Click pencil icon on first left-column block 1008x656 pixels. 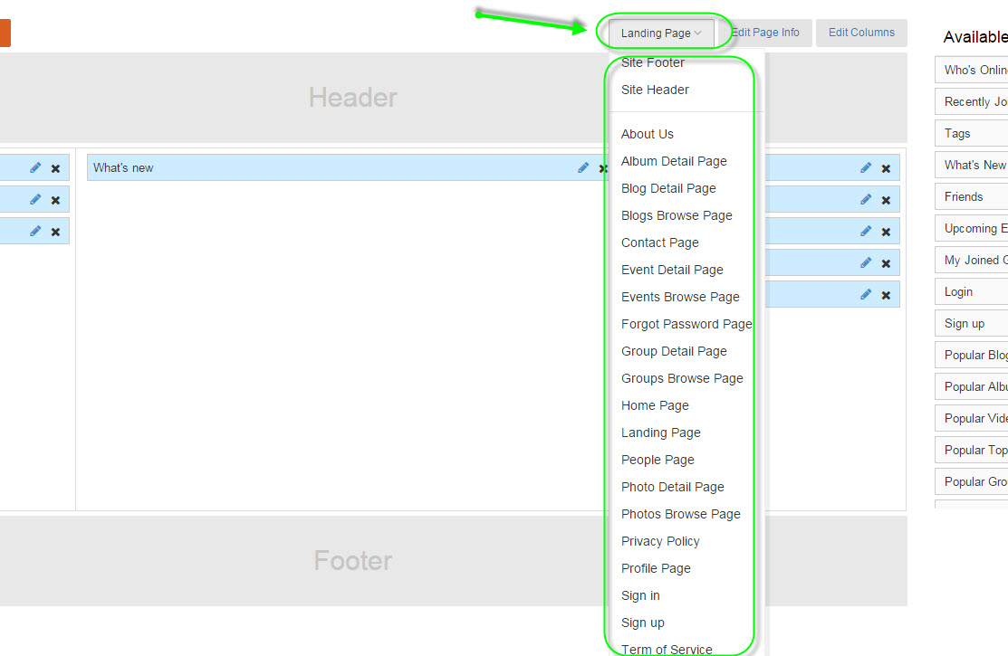pos(35,167)
